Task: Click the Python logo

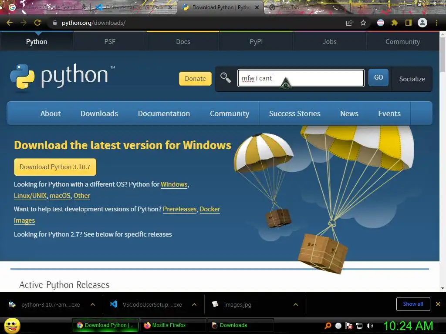Action: 62,77
